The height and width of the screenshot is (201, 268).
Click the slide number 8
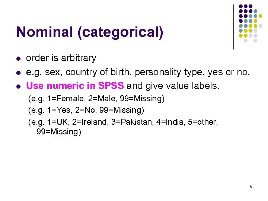[251, 186]
